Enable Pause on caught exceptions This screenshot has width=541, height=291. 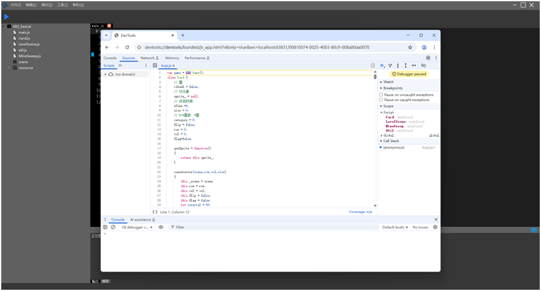381,100
